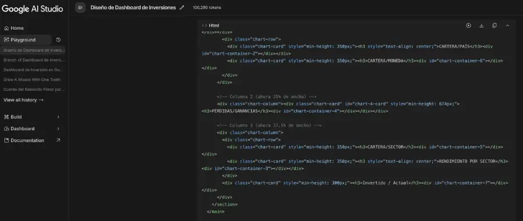Click the Build tools icon
Image resolution: width=523 pixels, height=221 pixels.
tap(6, 117)
